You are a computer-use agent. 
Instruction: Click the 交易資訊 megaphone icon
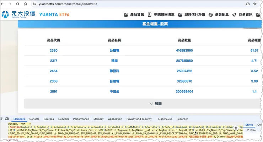point(234,15)
